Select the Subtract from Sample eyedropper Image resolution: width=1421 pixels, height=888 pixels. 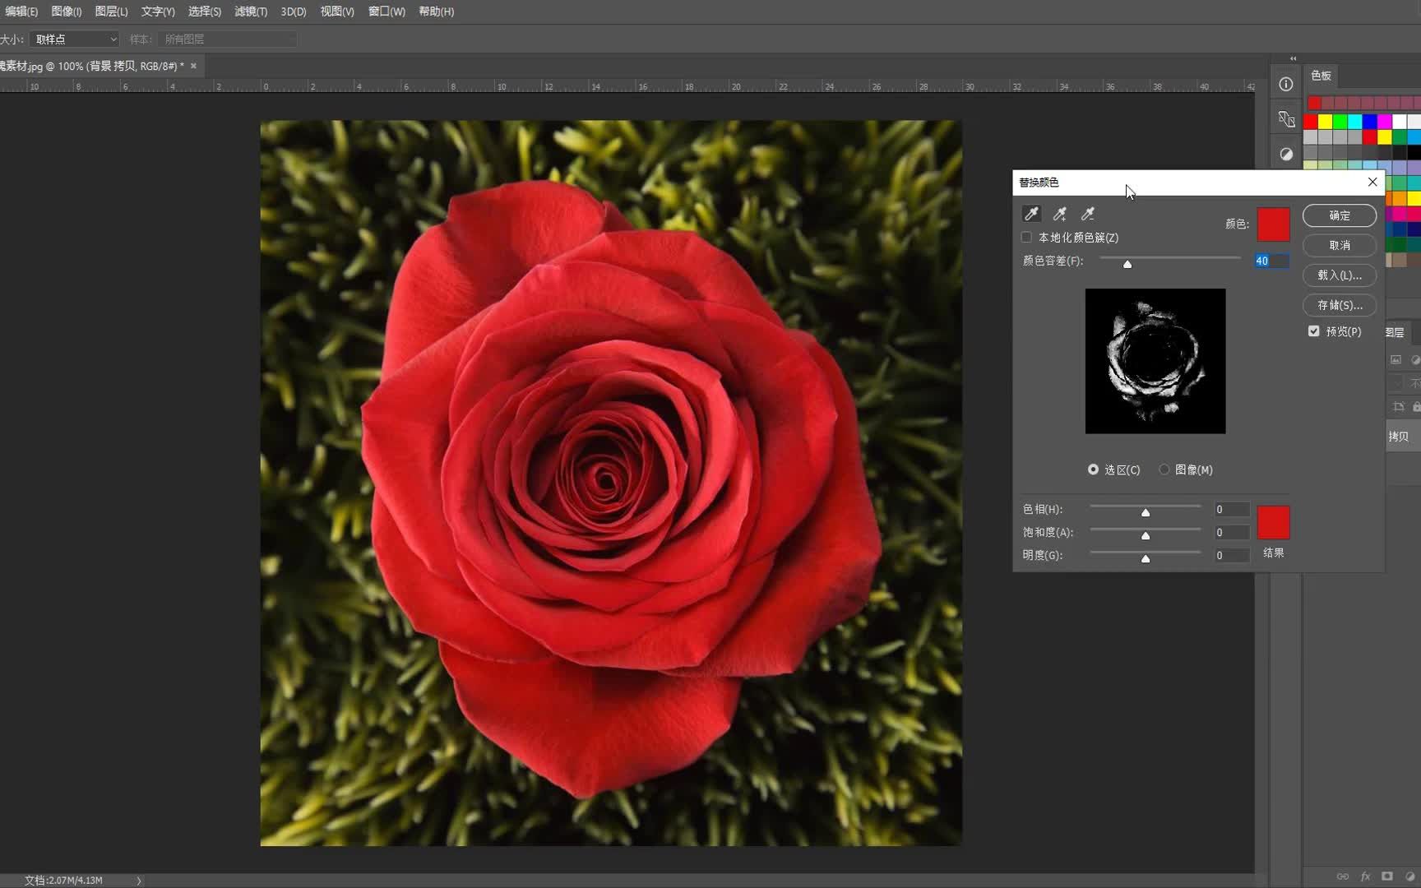(x=1088, y=214)
